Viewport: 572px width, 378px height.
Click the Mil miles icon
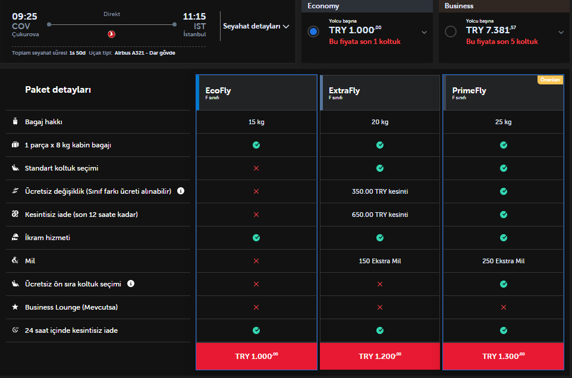click(x=15, y=260)
